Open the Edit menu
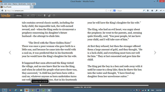The image size is (165, 92). 5,4
